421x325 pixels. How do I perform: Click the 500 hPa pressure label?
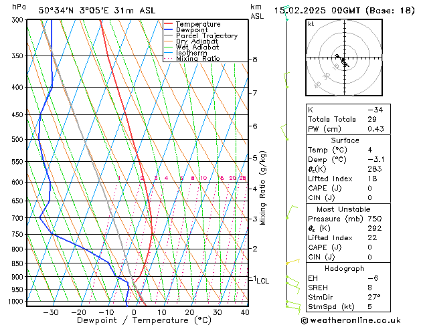click(19, 140)
